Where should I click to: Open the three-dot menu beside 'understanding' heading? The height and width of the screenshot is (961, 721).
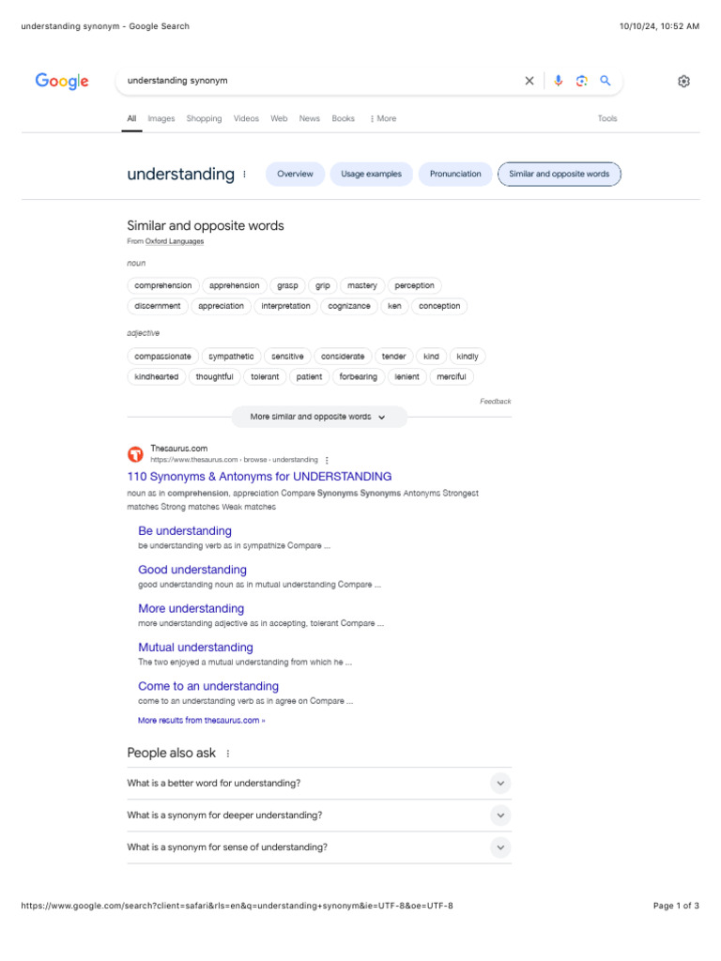pyautogui.click(x=245, y=174)
